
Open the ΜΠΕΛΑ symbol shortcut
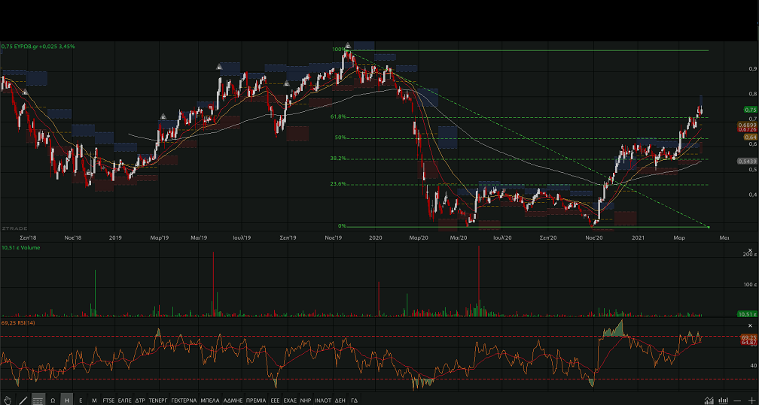point(210,400)
